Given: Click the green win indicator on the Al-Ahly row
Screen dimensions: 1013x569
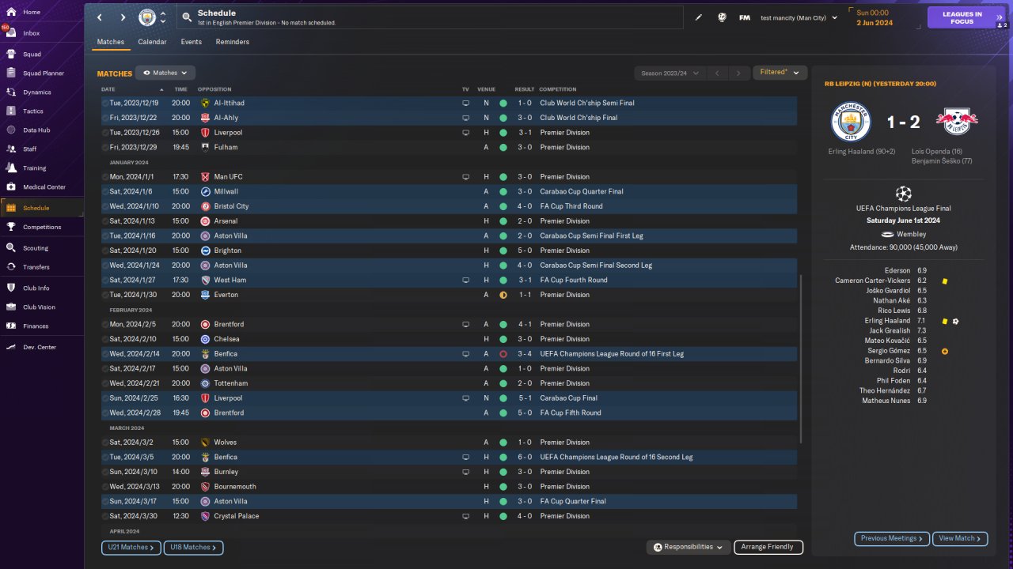Looking at the screenshot, I should [x=503, y=118].
